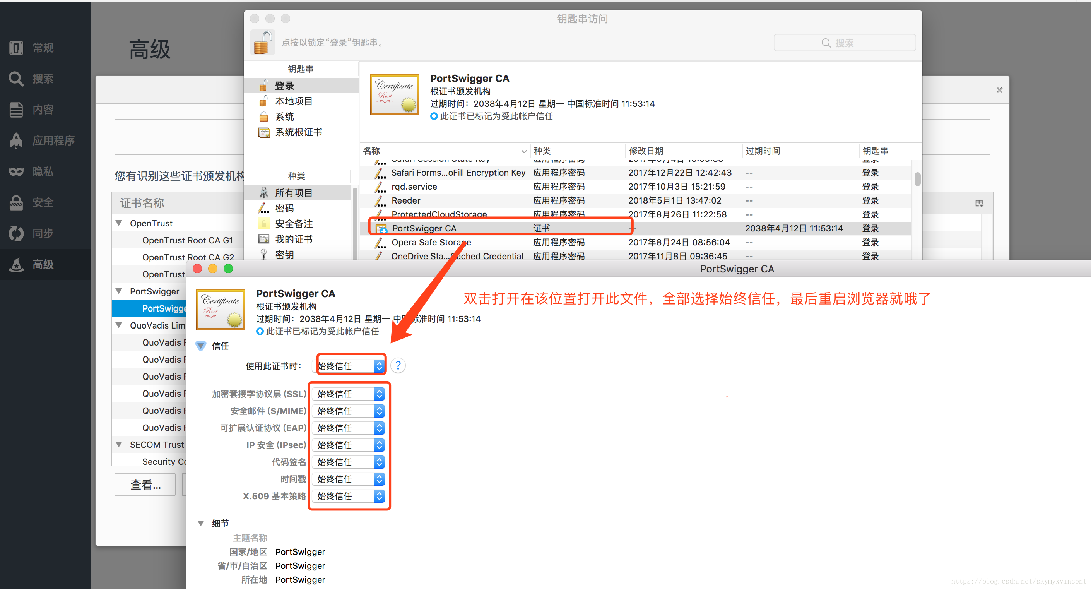
Task: Open the 高级 Advanced settings section
Action: tap(45, 264)
